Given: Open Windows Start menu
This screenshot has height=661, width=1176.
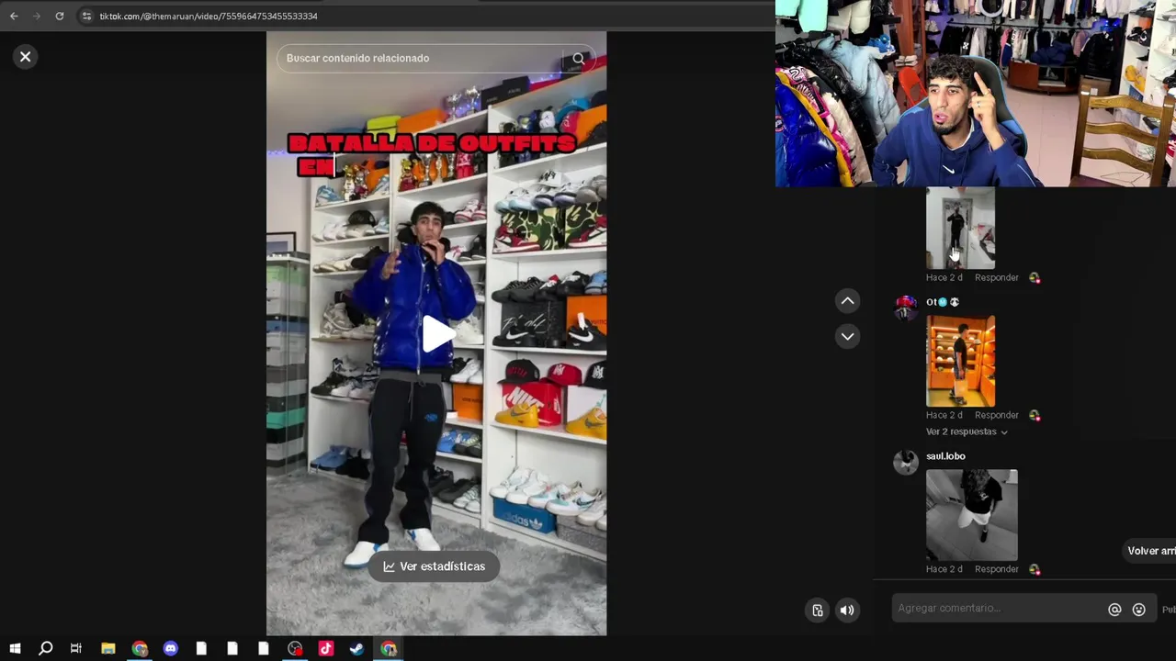Looking at the screenshot, I should coord(15,648).
